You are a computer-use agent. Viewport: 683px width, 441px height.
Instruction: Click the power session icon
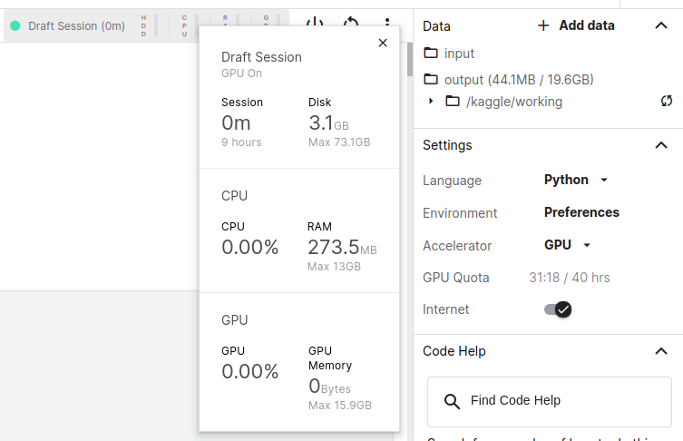[x=315, y=22]
